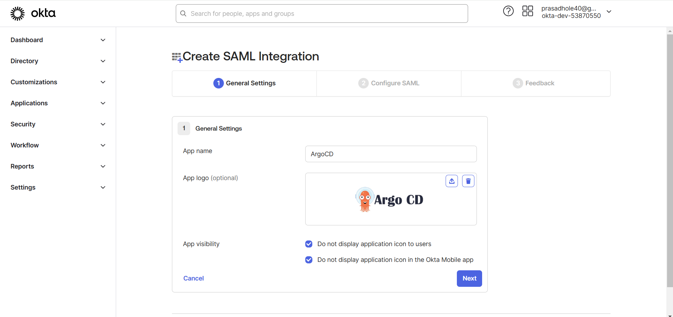Image resolution: width=673 pixels, height=317 pixels.
Task: Upload a new app logo via upload icon
Action: click(x=452, y=181)
